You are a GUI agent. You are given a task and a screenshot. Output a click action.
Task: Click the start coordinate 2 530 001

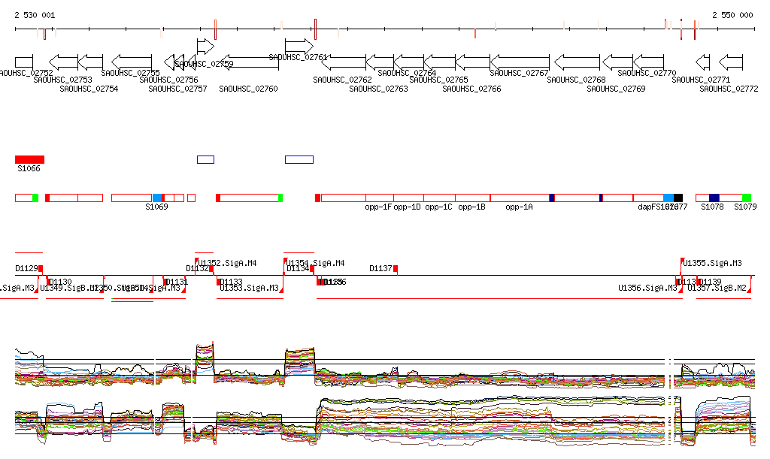click(35, 15)
